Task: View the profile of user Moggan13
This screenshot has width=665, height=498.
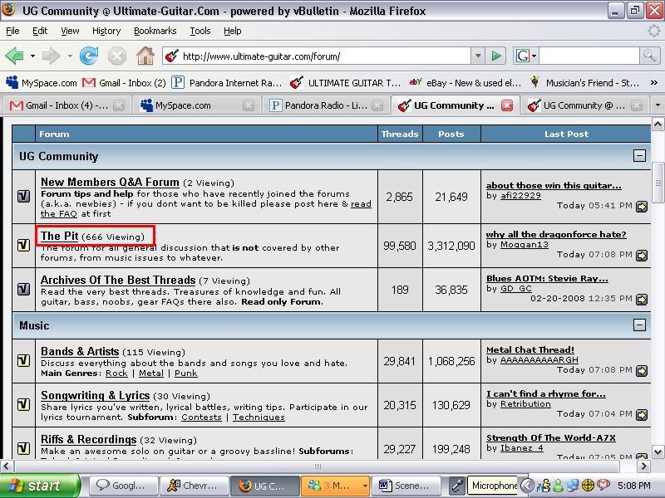Action: [525, 245]
